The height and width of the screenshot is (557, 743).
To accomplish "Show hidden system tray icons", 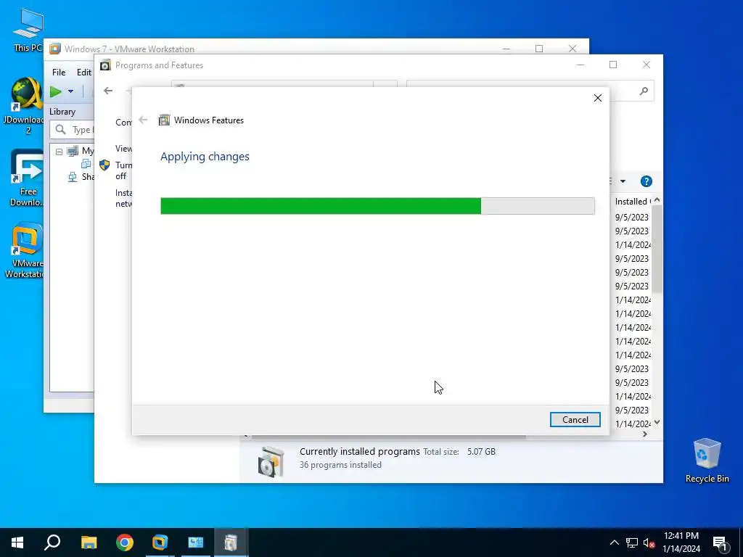I will point(614,542).
